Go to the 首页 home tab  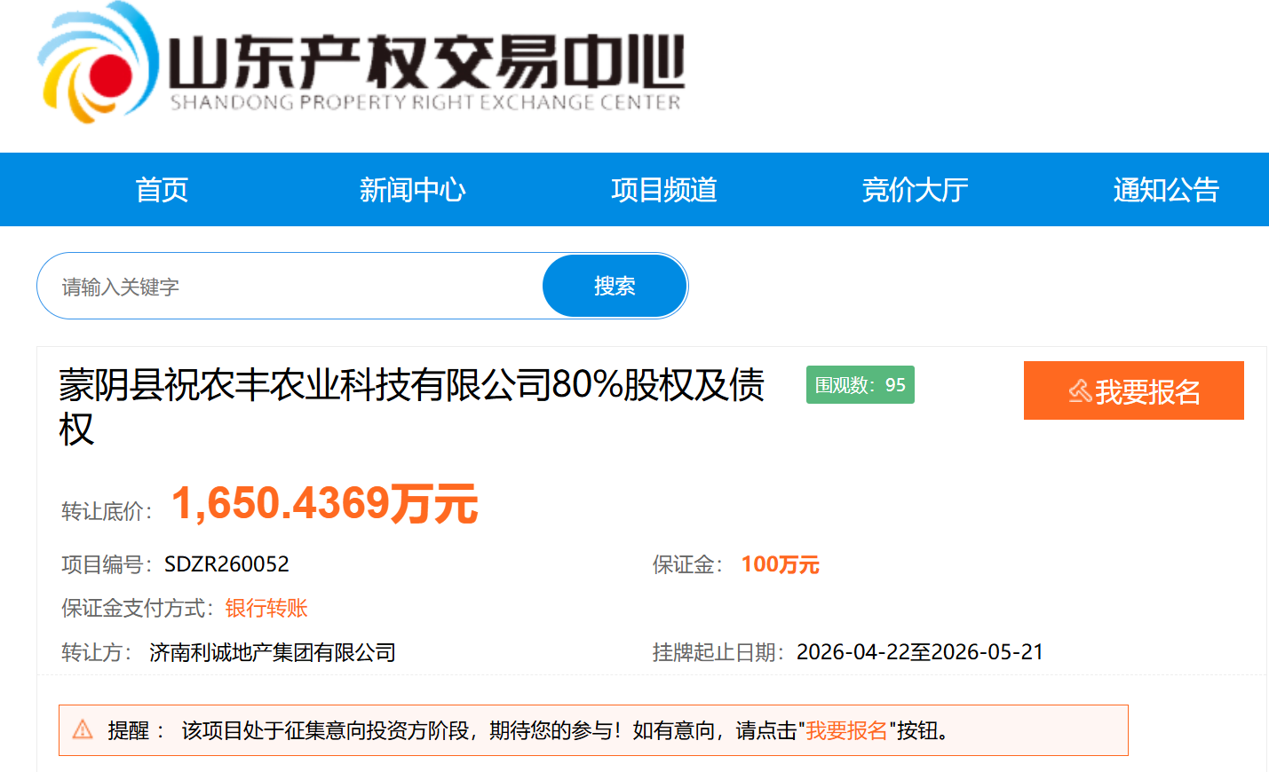tap(162, 190)
